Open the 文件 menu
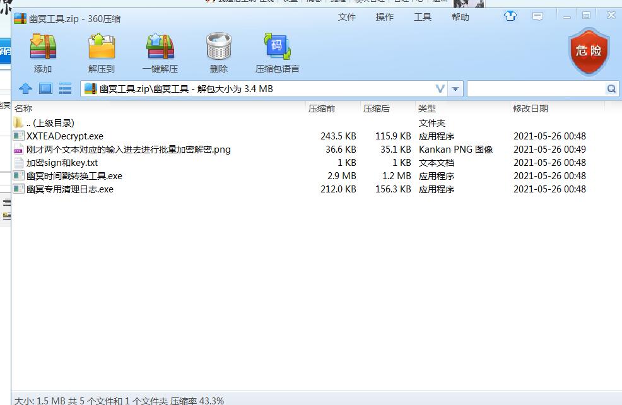The width and height of the screenshot is (622, 405). click(347, 17)
